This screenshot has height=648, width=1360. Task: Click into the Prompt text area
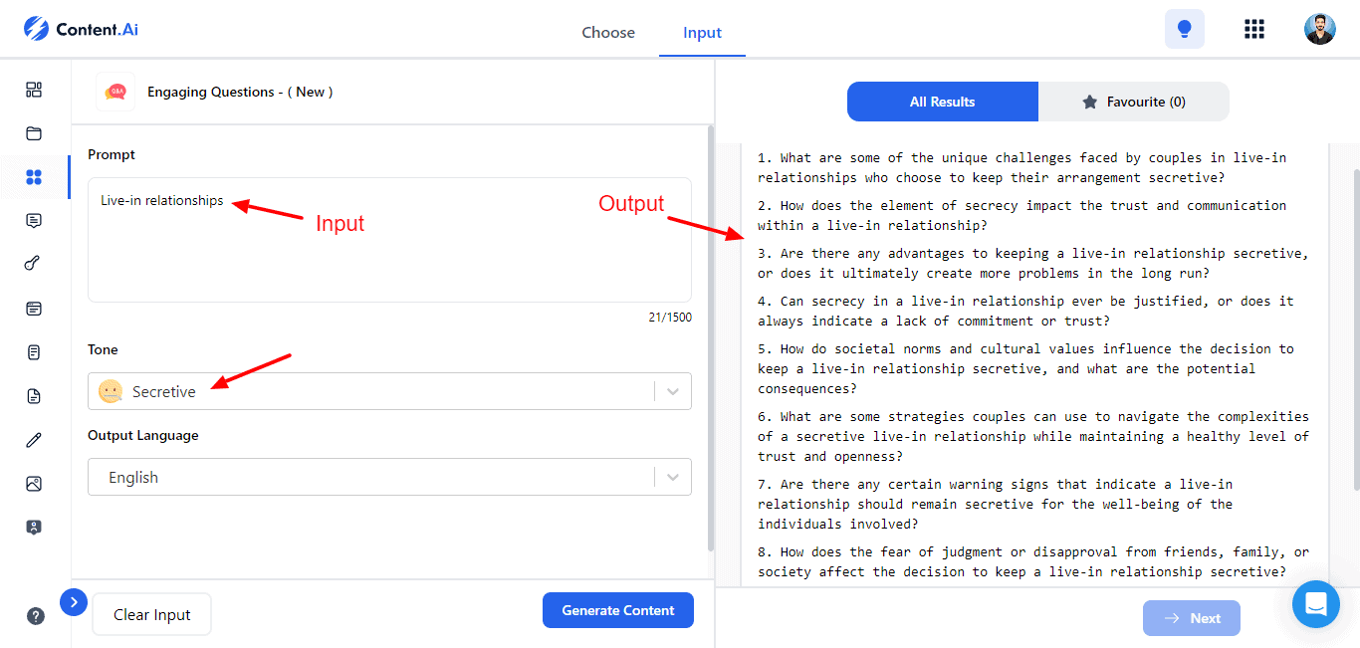[389, 249]
